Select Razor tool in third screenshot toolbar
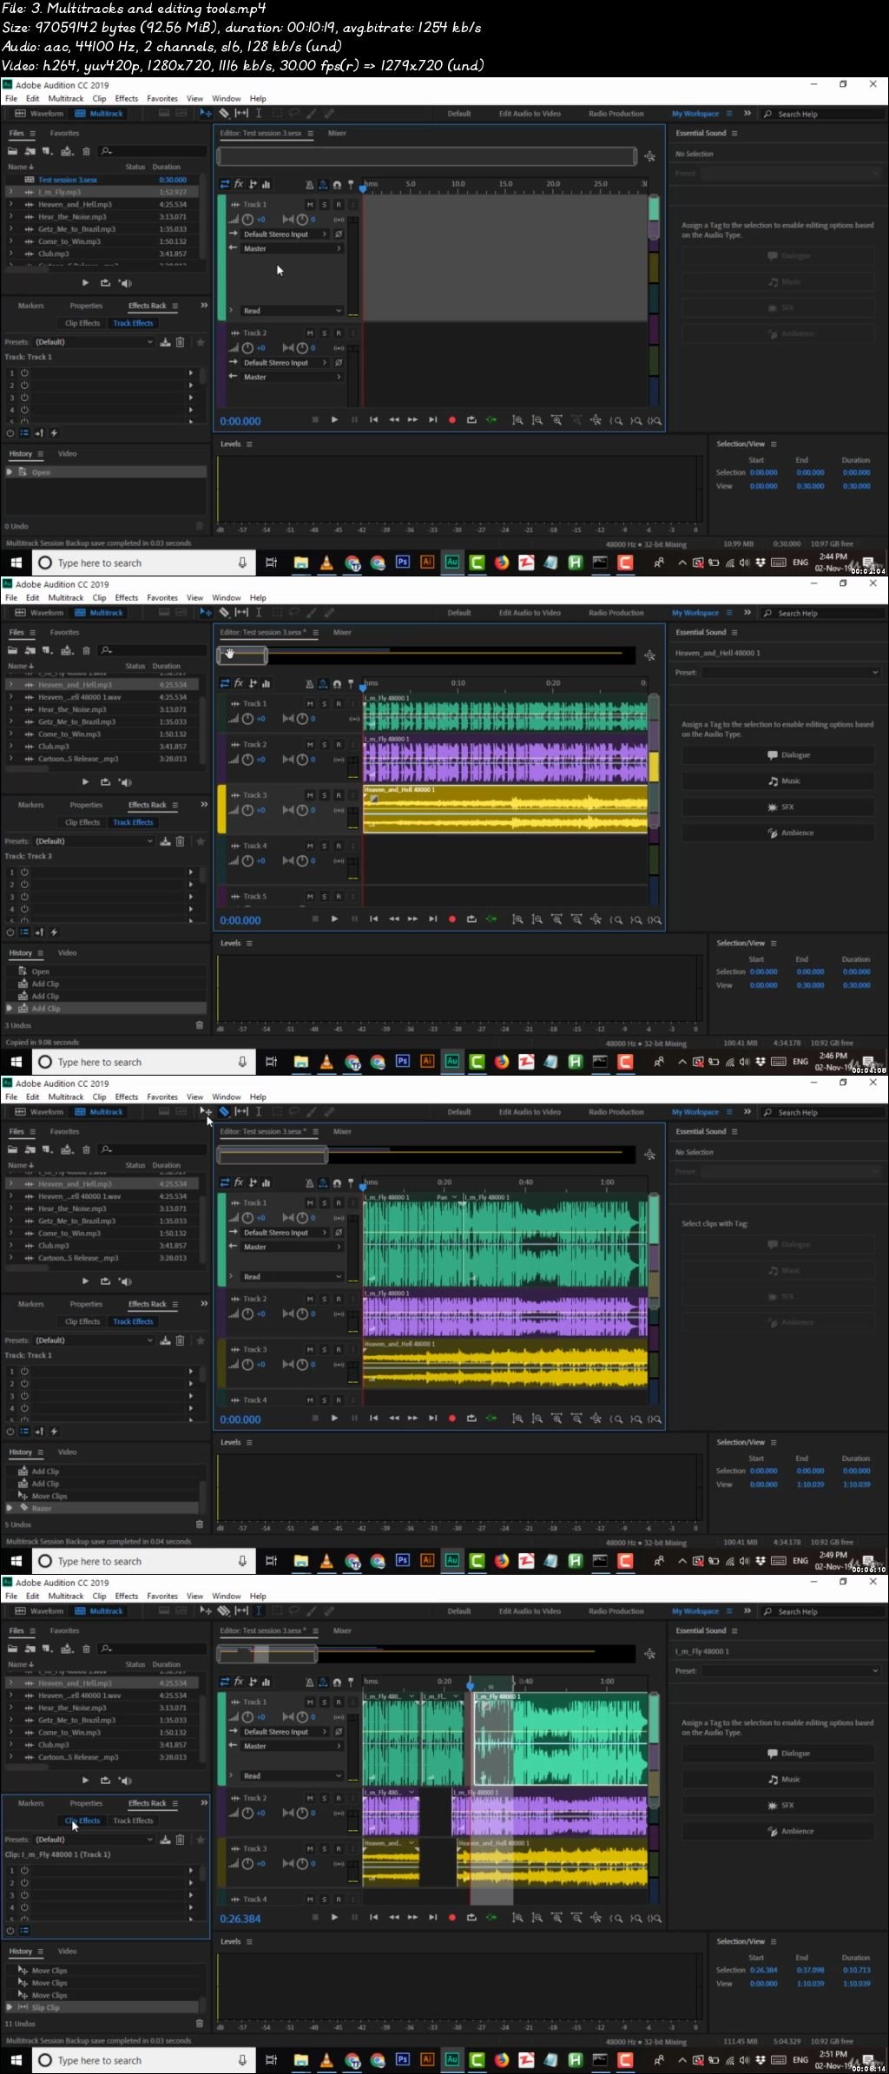889x2074 pixels. (x=224, y=1111)
